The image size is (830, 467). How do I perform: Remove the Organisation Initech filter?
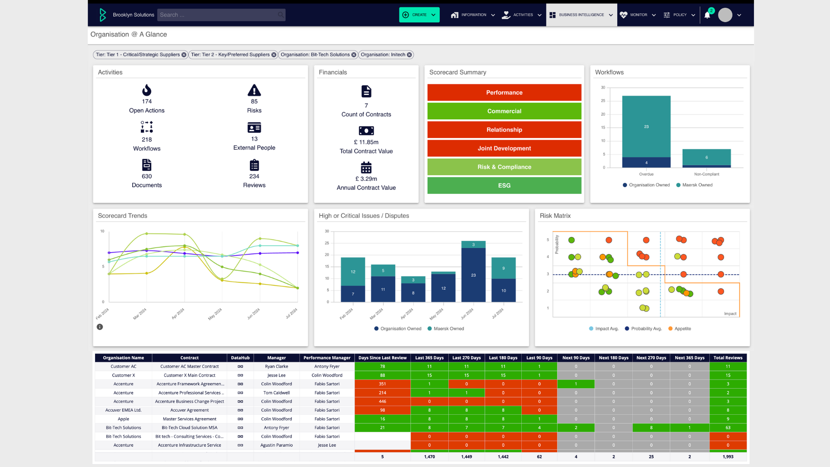click(x=409, y=55)
